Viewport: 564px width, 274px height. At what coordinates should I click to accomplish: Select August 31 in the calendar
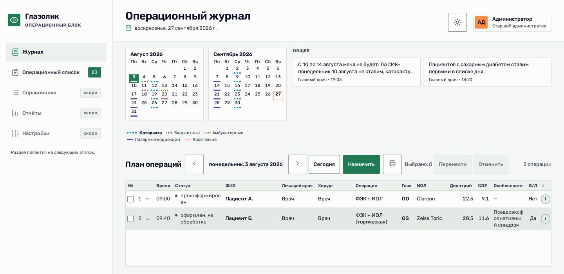(134, 112)
